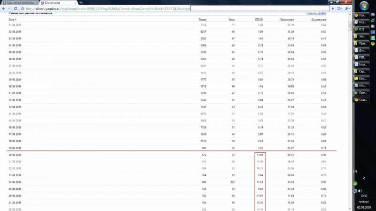Open the Уда... Chrome taskbar button
Viewport: 376px width, 211px height.
click(x=361, y=15)
